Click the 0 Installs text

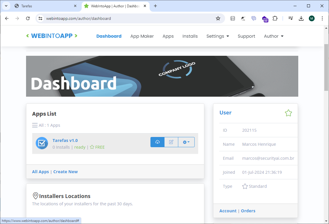(61, 147)
